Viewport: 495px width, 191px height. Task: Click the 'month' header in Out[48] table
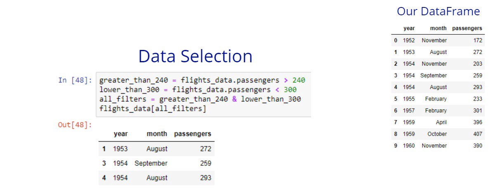[156, 134]
